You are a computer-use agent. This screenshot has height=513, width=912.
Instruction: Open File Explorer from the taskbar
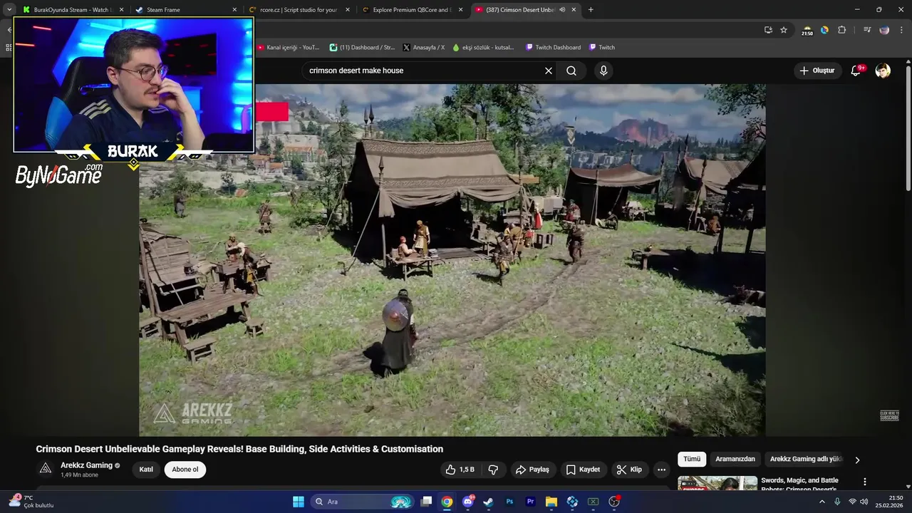click(551, 502)
